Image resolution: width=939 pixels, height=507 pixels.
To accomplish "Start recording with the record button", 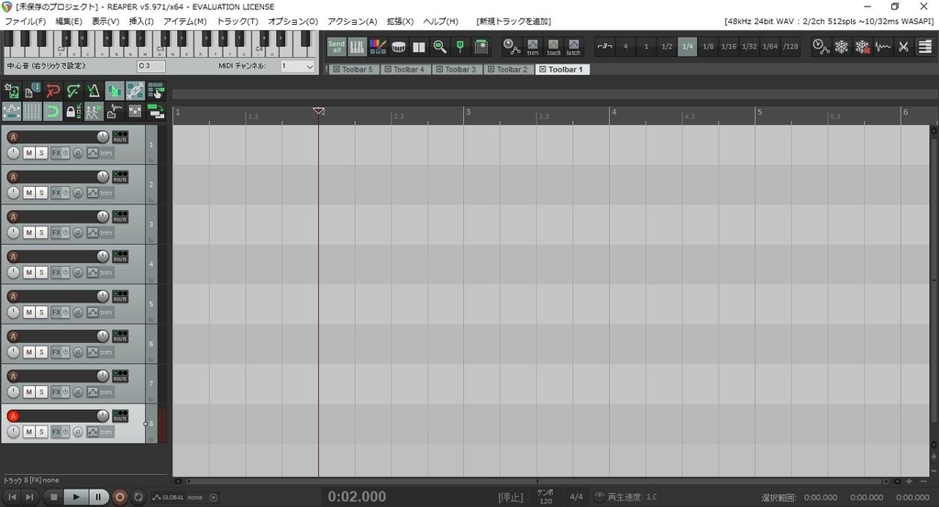I will [120, 497].
